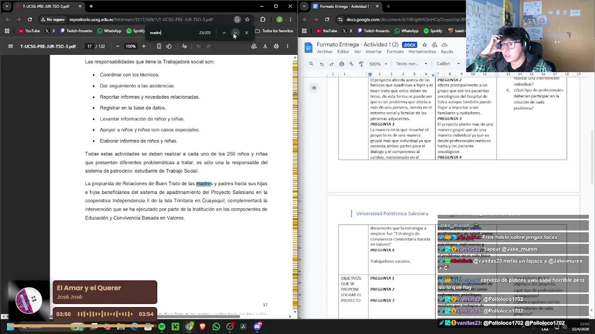
Task: Redo the action in Google Docs
Action: click(x=331, y=64)
